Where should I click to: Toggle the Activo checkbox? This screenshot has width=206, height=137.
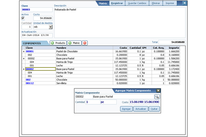[x=23, y=18]
